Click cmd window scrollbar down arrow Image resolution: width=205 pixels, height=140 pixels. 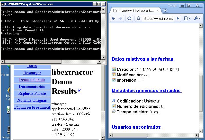103,58
